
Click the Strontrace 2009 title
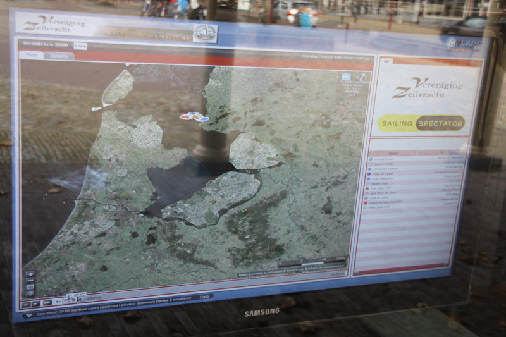(x=46, y=44)
